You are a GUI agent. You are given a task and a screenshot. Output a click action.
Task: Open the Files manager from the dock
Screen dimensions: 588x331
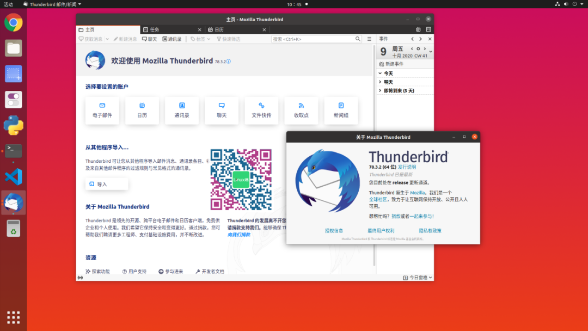(14, 48)
